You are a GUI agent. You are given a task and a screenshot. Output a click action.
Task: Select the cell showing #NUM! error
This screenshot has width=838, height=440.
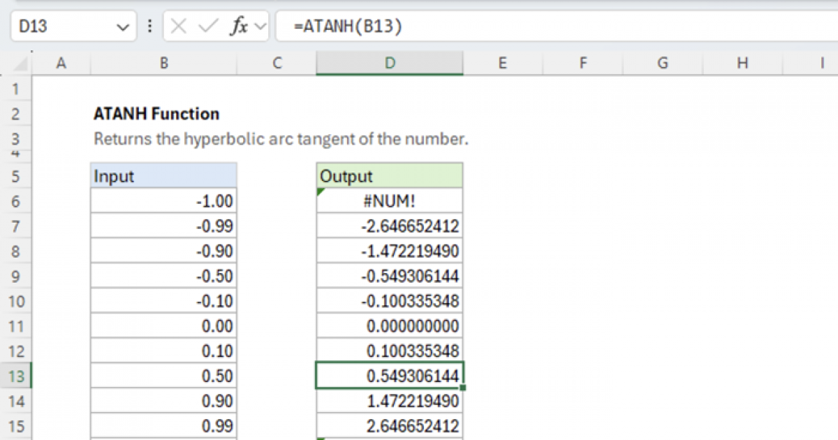(390, 200)
